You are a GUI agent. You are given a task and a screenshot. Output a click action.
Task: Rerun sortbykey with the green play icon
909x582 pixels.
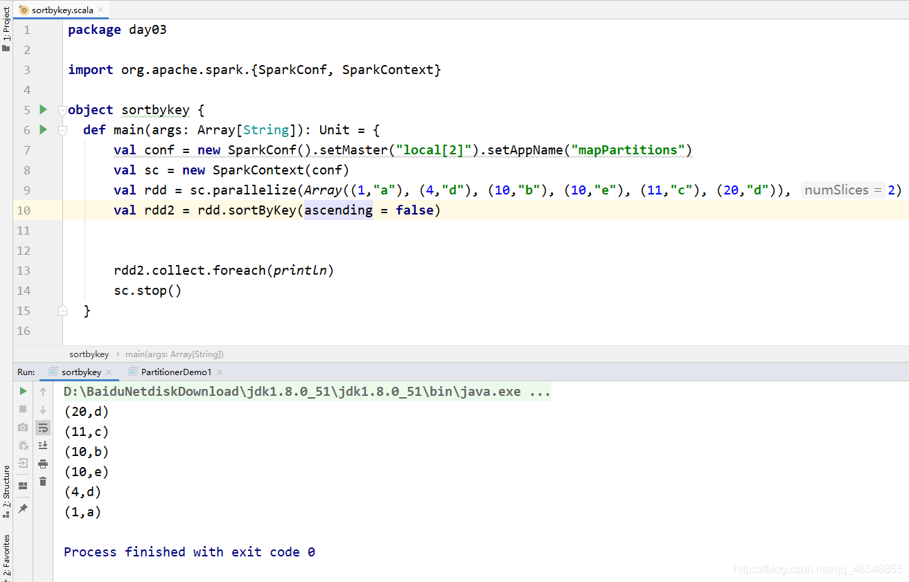23,391
